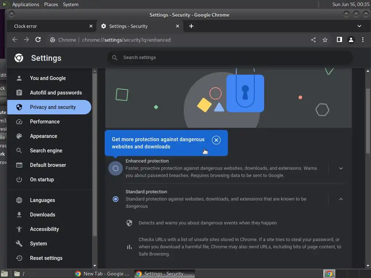Click the Search engine magnifier icon
Screen dimensions: 371x278
tap(19, 151)
